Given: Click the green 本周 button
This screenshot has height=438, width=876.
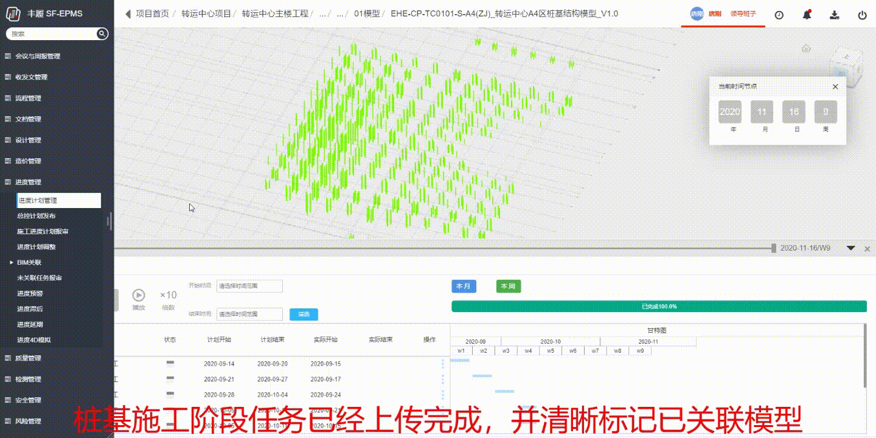Looking at the screenshot, I should pos(508,286).
